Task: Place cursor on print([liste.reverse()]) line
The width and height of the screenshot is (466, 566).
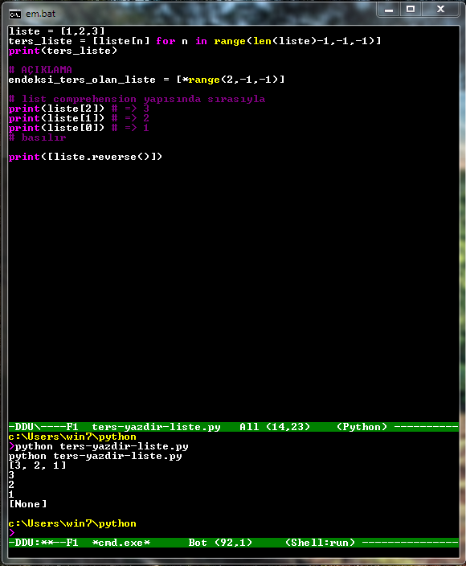Action: tap(85, 157)
